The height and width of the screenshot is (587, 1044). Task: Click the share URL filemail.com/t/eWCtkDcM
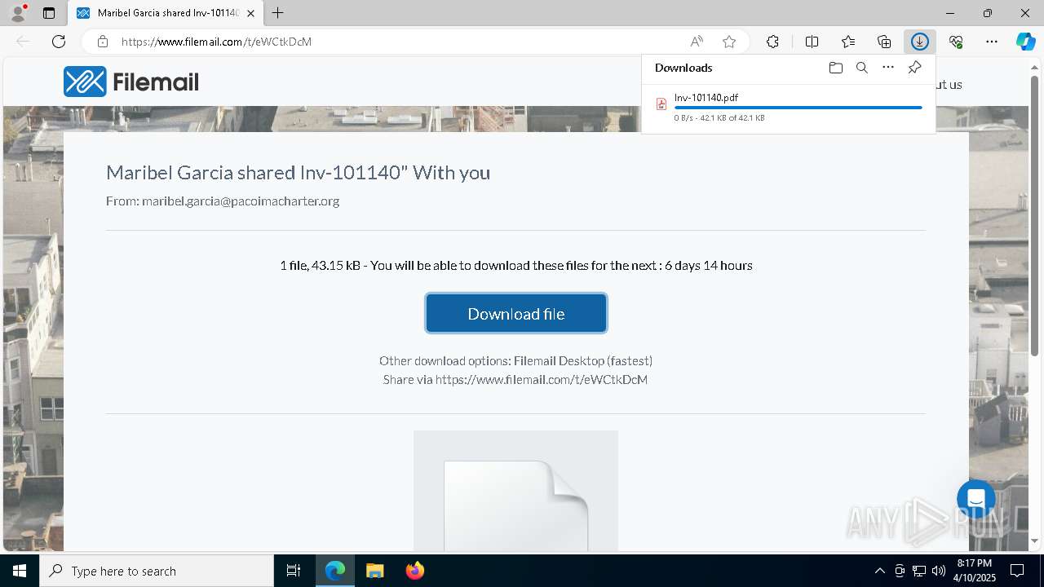point(542,380)
